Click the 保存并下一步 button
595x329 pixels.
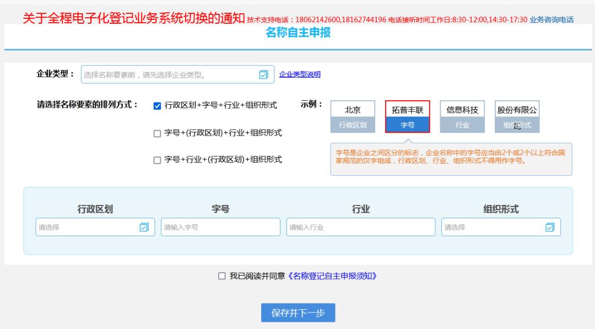(x=297, y=311)
